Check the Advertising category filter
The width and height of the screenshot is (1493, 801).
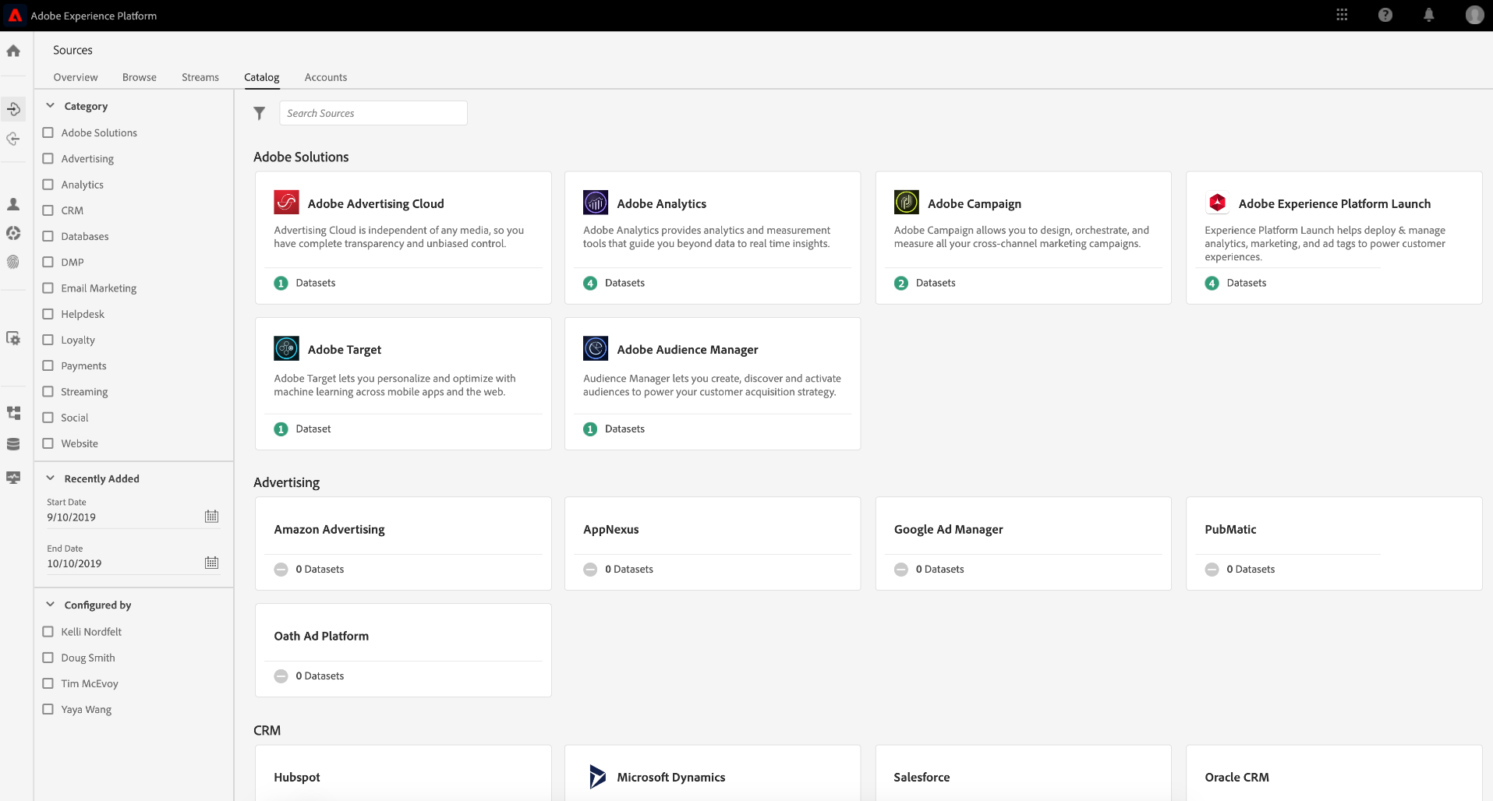pyautogui.click(x=48, y=158)
